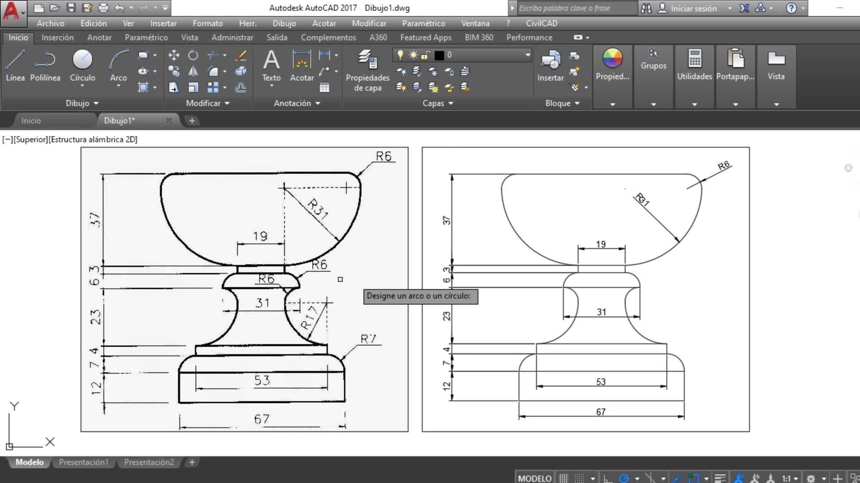The height and width of the screenshot is (483, 860).
Task: Click the Erase (Borrar) tool icon
Action: tap(241, 55)
